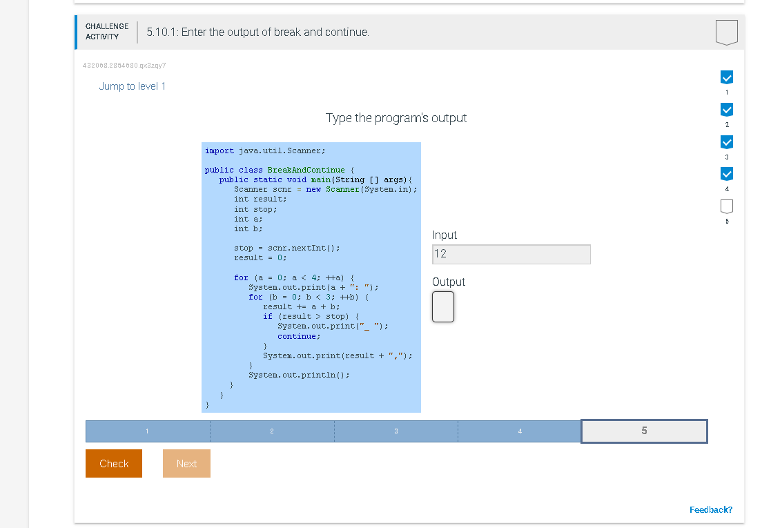Select level 3 on the progress bar
Viewport: 771px width, 528px height.
(x=396, y=431)
